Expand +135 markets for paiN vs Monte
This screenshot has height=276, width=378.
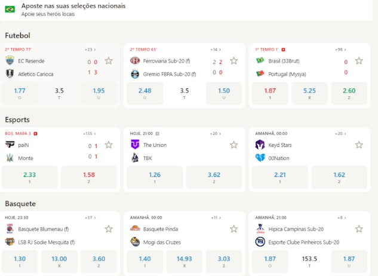(89, 133)
